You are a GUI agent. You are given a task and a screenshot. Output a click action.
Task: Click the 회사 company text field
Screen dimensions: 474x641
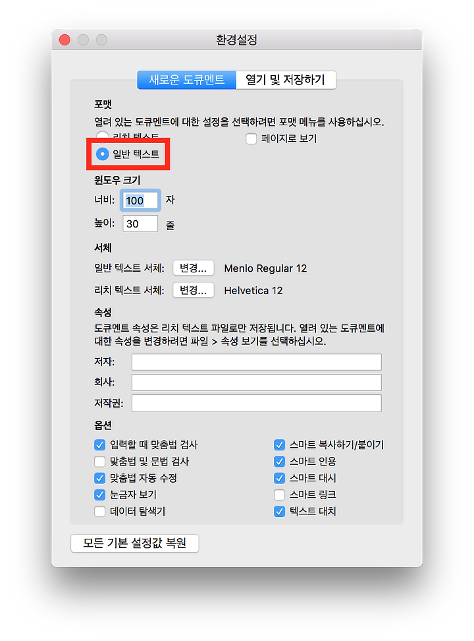pyautogui.click(x=256, y=382)
